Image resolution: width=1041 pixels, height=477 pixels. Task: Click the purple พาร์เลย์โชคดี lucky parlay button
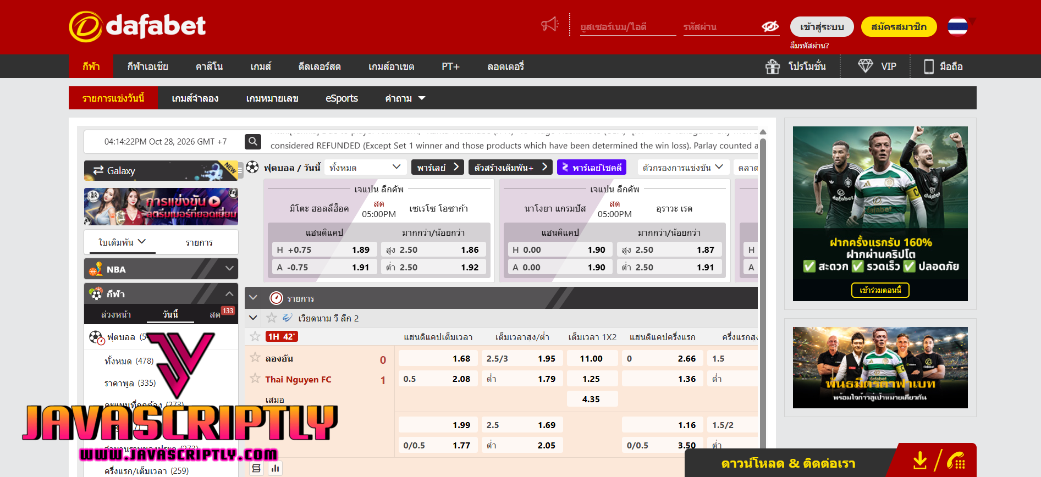point(592,167)
